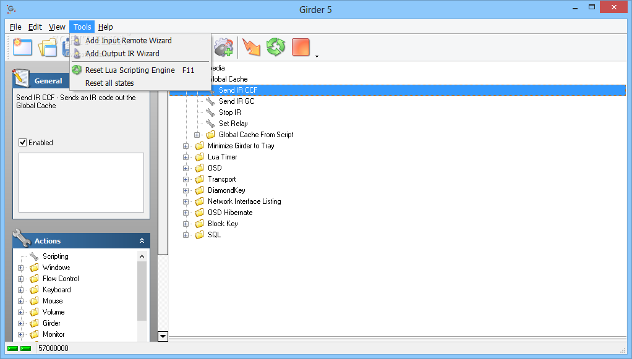Screen dimensions: 632x359
Task: Expand the DiamondKey folder
Action: [186, 190]
